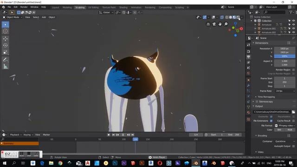The image size is (297, 167).
Task: Switch to wireframe viewport shading
Action: (x=227, y=17)
